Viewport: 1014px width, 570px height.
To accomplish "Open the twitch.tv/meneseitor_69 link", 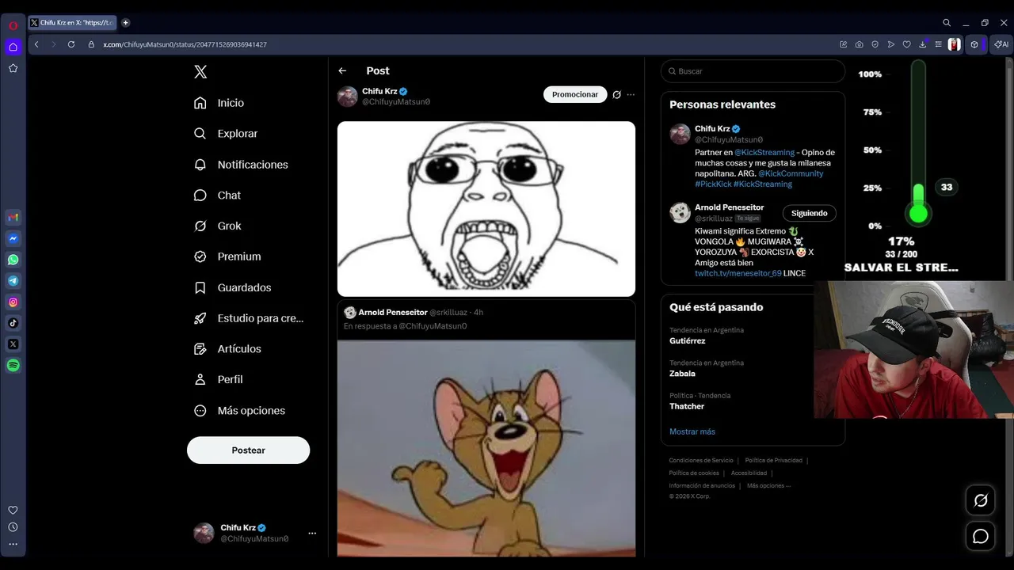I will pos(738,273).
